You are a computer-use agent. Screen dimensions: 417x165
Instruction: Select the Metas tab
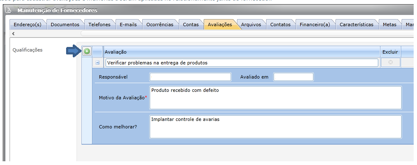[x=390, y=25]
